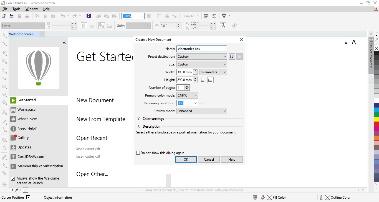Click the Print toolbar icon
Screen dimensions: 379x202
pyautogui.click(x=27, y=16)
